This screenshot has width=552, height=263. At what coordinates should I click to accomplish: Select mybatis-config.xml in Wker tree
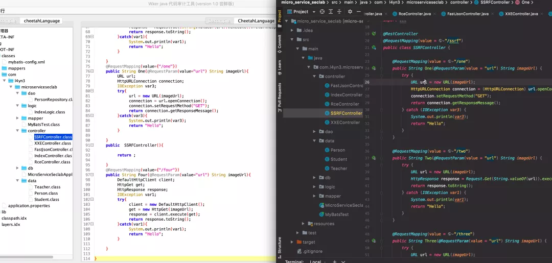pyautogui.click(x=27, y=62)
